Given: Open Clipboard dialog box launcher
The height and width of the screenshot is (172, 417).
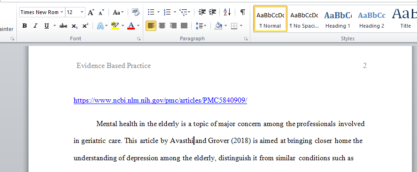Looking at the screenshot, I should 12,39.
